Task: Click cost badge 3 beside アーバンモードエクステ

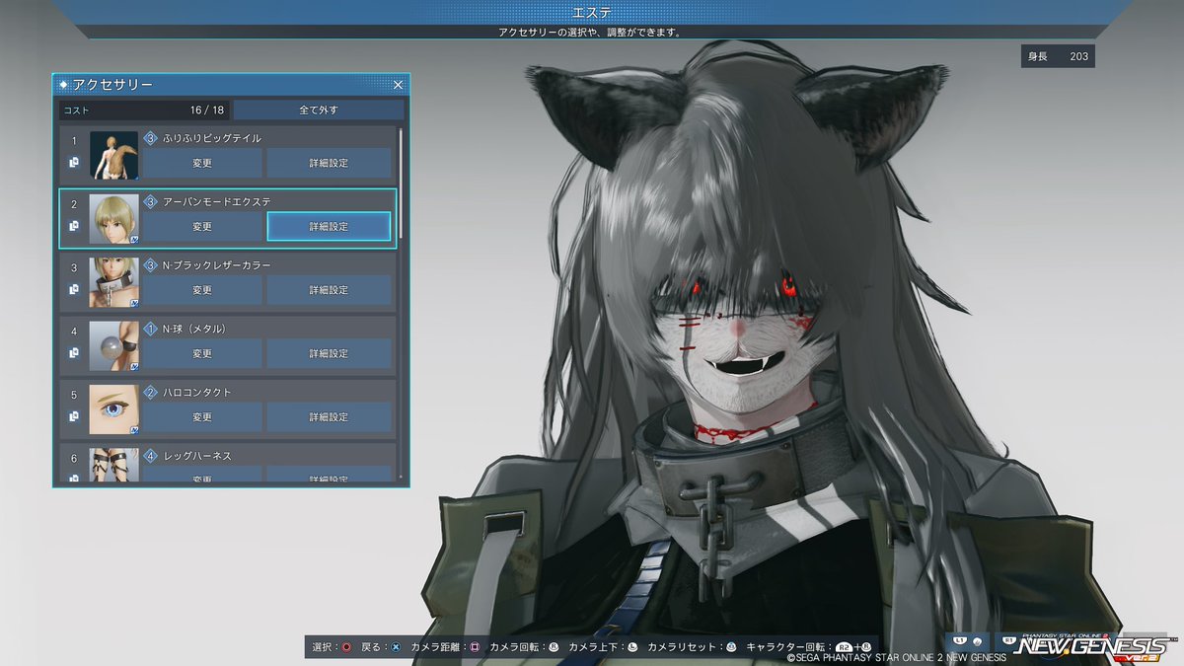Action: (151, 201)
